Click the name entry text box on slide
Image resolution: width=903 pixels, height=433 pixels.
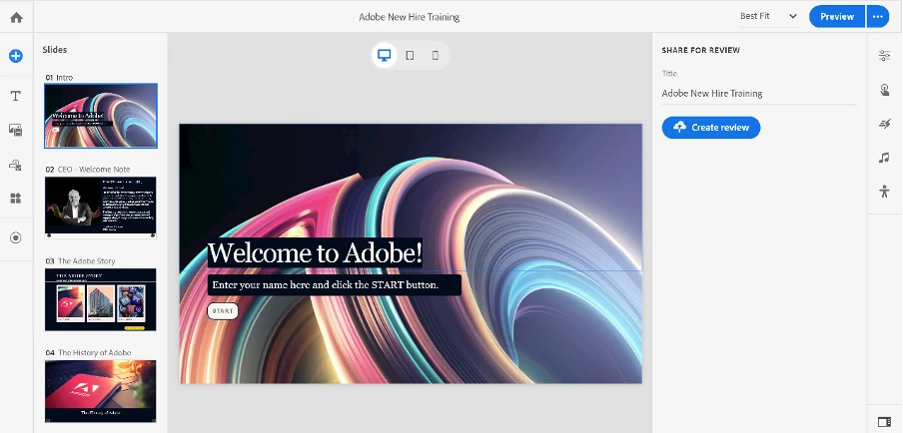click(x=334, y=285)
